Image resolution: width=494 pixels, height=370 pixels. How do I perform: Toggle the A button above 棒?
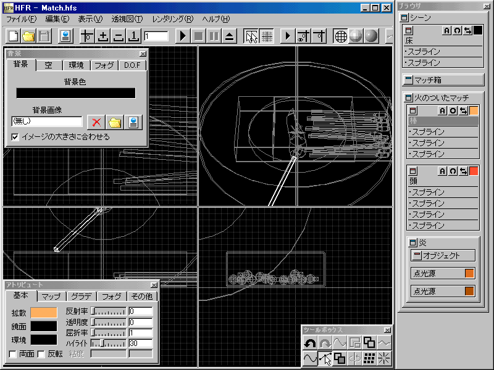(442, 111)
